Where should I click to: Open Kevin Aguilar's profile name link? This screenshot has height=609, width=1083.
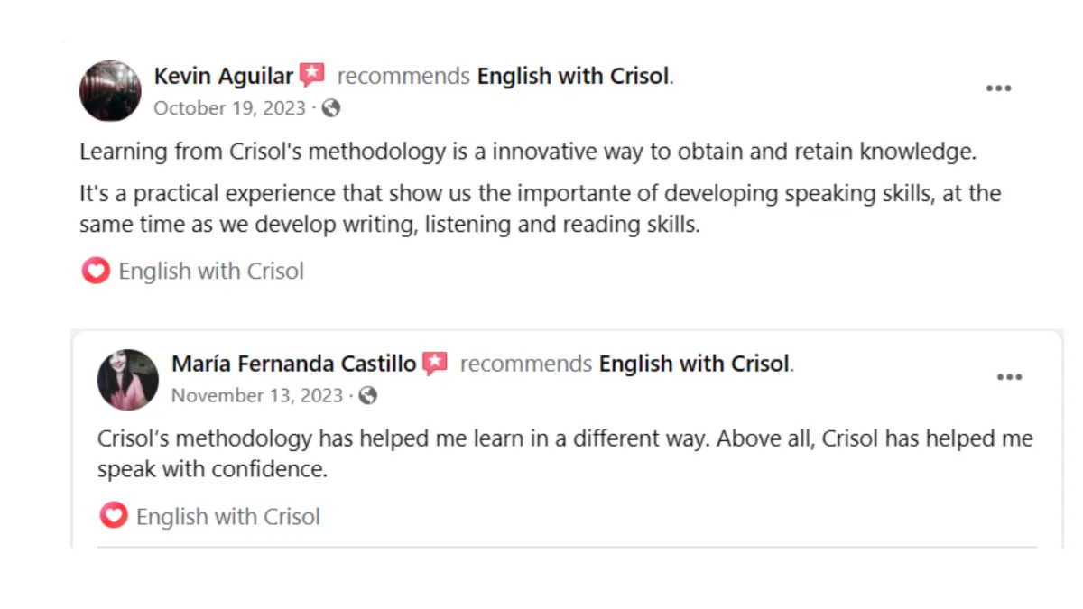[224, 76]
